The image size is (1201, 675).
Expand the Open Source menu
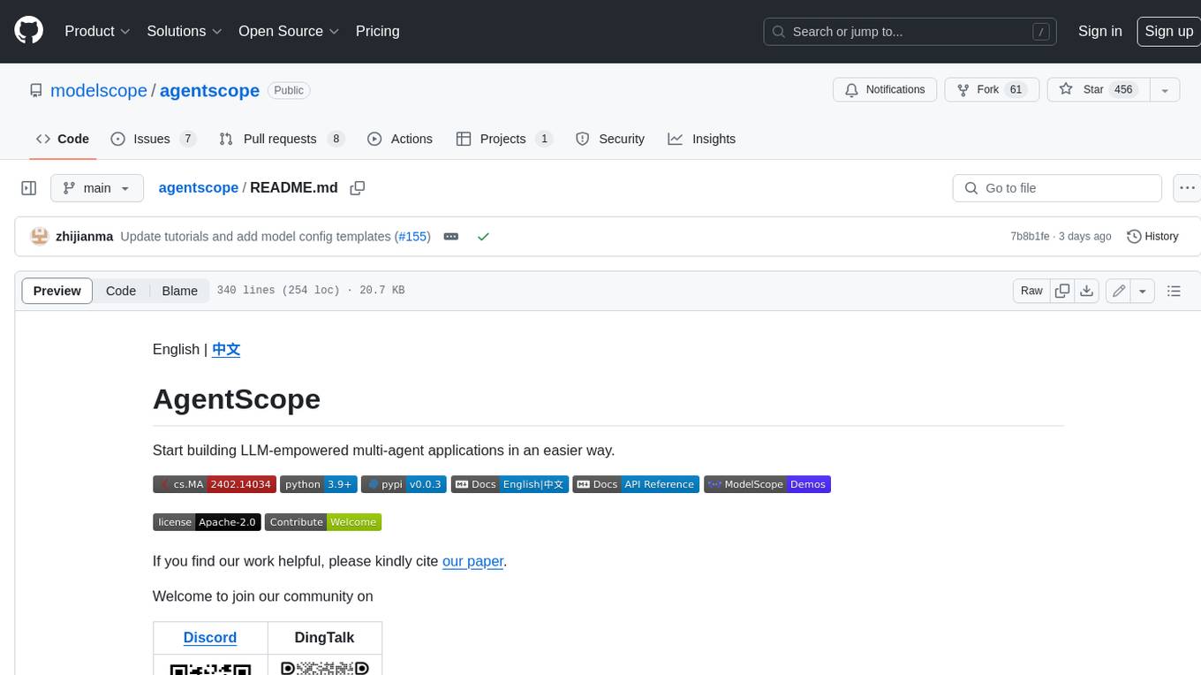(289, 31)
